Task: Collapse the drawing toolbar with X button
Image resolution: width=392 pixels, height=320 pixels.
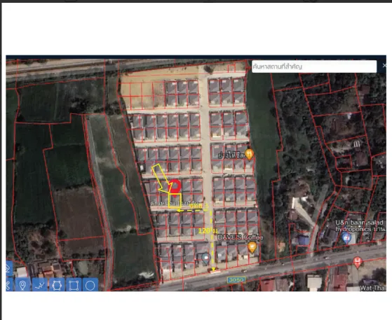Action: (x=9, y=285)
